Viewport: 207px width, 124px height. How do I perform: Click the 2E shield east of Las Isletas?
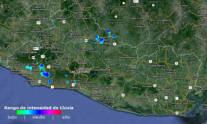click(x=123, y=95)
